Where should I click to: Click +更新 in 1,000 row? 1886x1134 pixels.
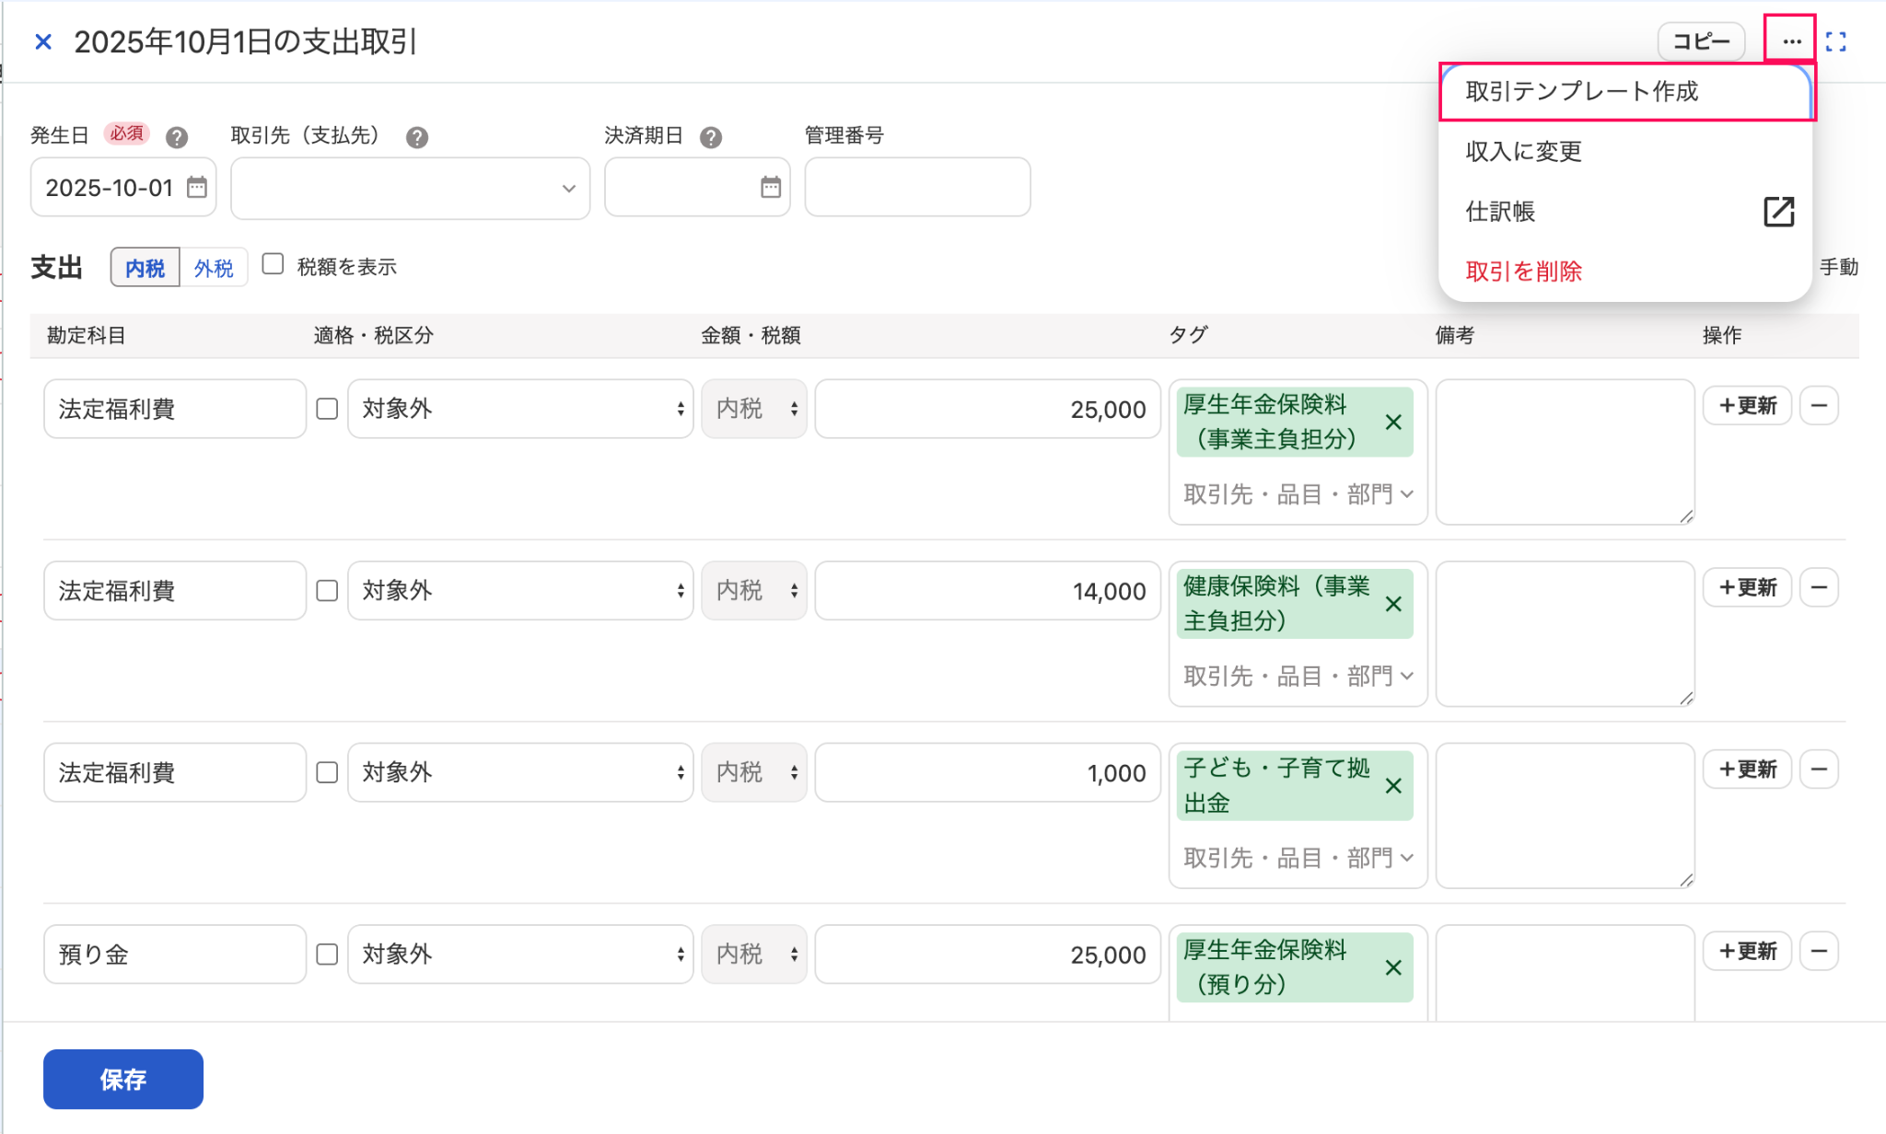point(1747,769)
